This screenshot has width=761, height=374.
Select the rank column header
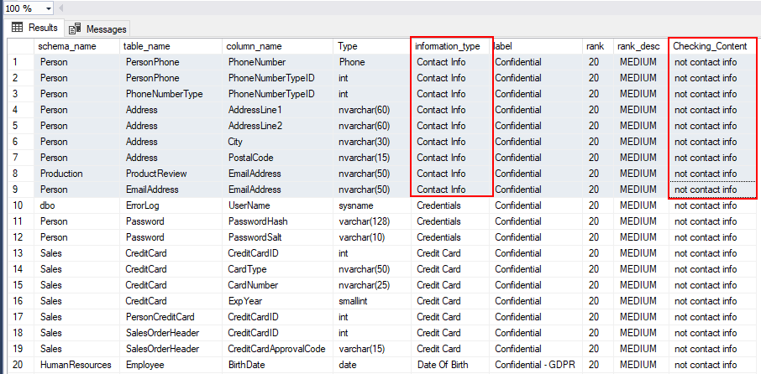(598, 46)
